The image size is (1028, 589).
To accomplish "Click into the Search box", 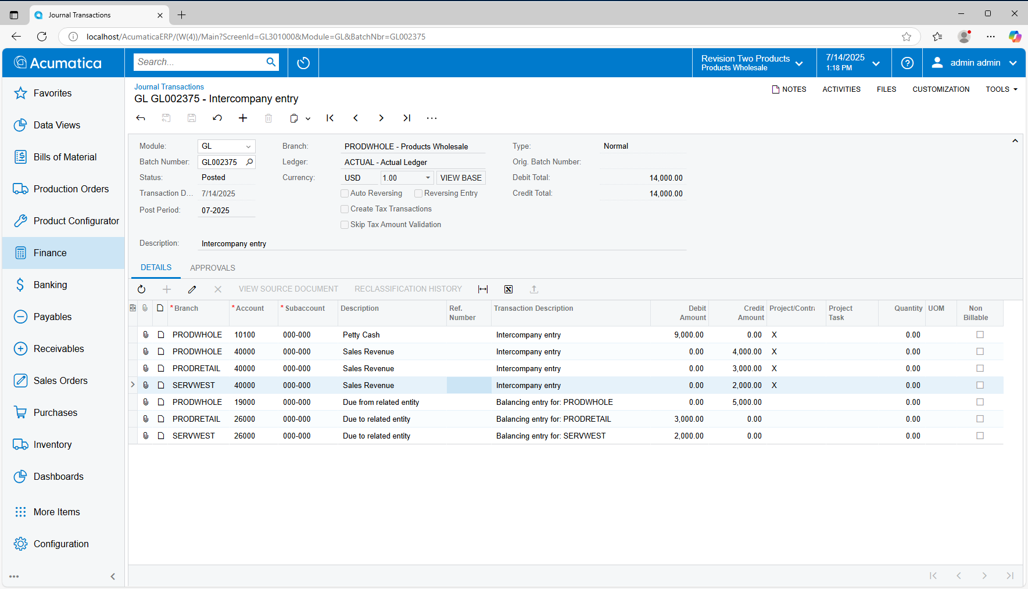I will point(199,62).
